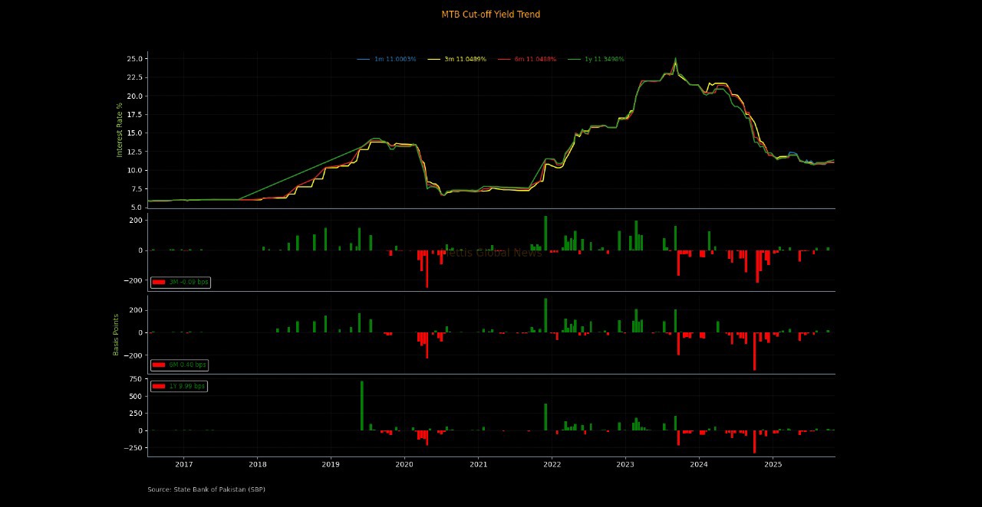This screenshot has height=507, width=982.
Task: Click the MTB Cut-off Yield Trend title
Action: pyautogui.click(x=490, y=15)
